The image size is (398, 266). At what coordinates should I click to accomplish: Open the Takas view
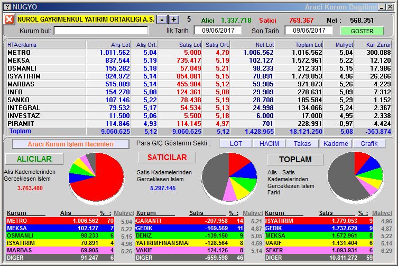(302, 144)
